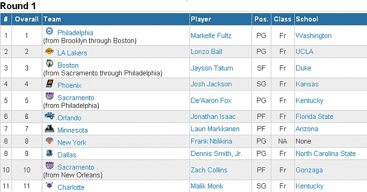Open the Duke school link
The image size is (367, 192).
303,68
